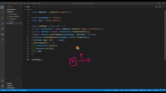Expand the Open Editors section
The height and width of the screenshot is (93, 166).
tap(14, 10)
